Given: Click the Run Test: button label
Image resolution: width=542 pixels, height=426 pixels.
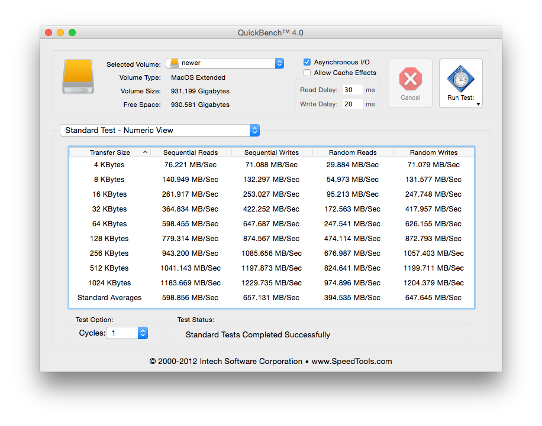Looking at the screenshot, I should [460, 97].
